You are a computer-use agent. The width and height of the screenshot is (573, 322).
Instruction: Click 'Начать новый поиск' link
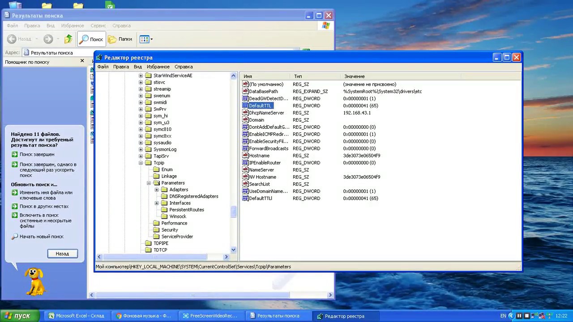pos(42,237)
